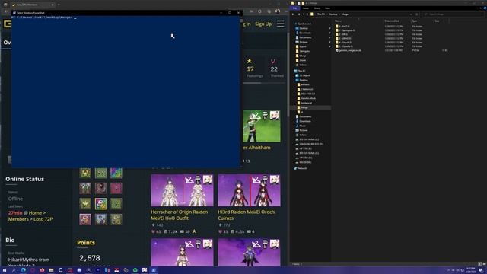The width and height of the screenshot is (487, 274).
Task: Expand the File Explorer ribbon chevron
Action: pos(480,8)
